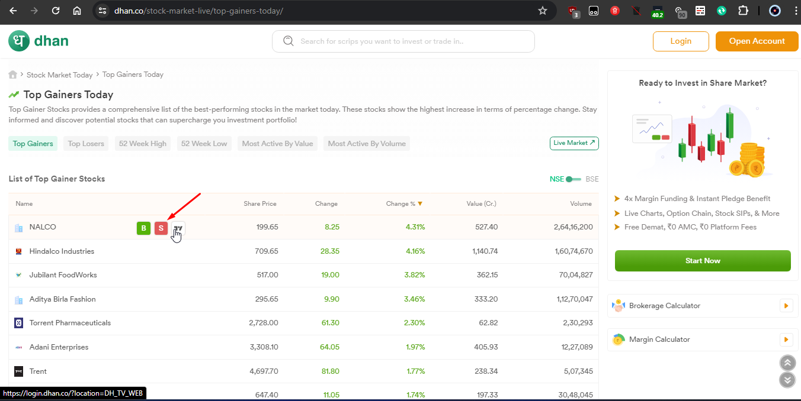This screenshot has height=401, width=801.
Task: Switch to the Top Losers tab
Action: click(x=86, y=144)
